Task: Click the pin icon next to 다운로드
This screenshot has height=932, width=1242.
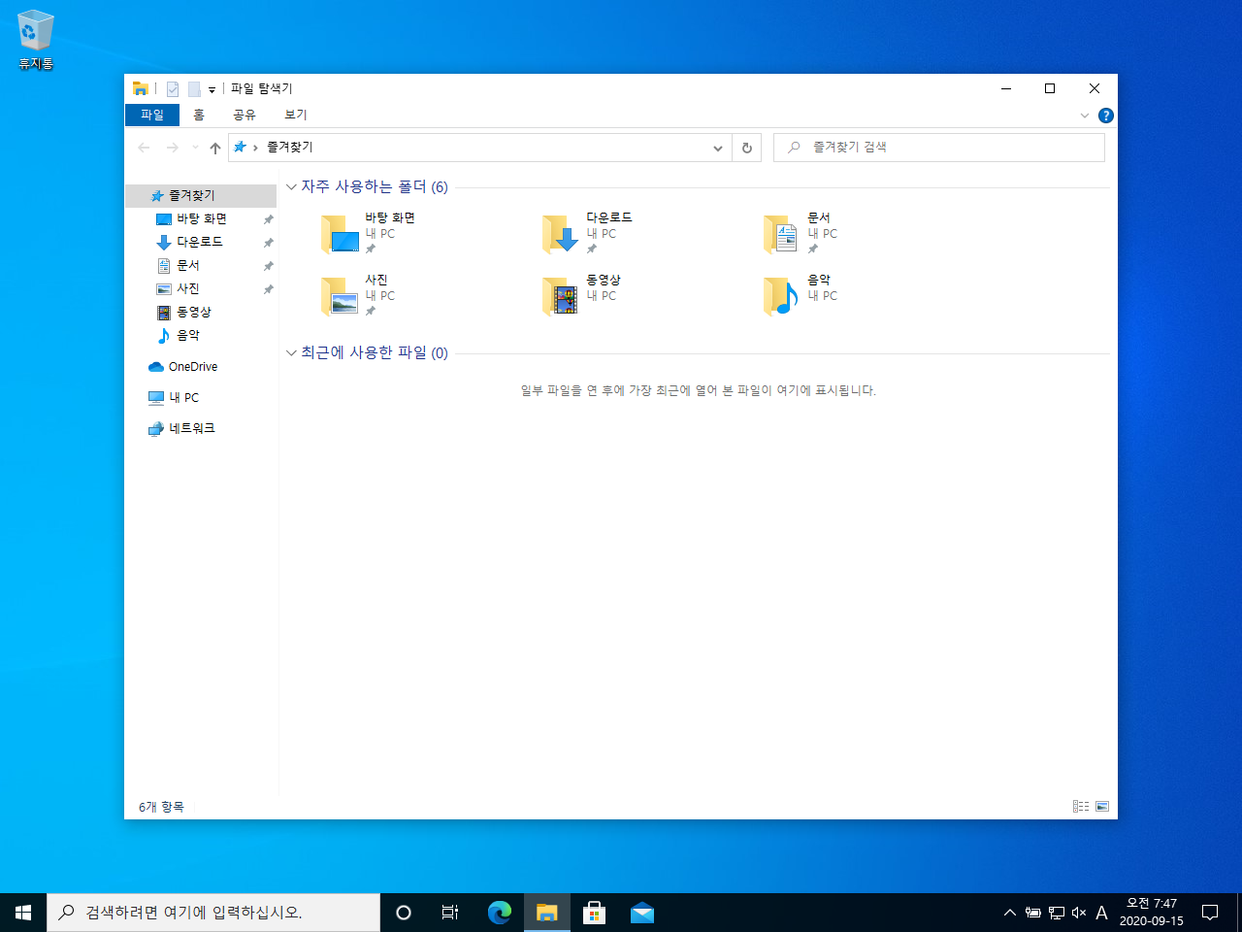Action: click(269, 243)
